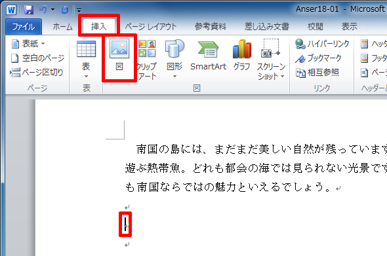This screenshot has height=256, width=387.
Task: Click the Word application icon in title bar
Action: click(11, 10)
